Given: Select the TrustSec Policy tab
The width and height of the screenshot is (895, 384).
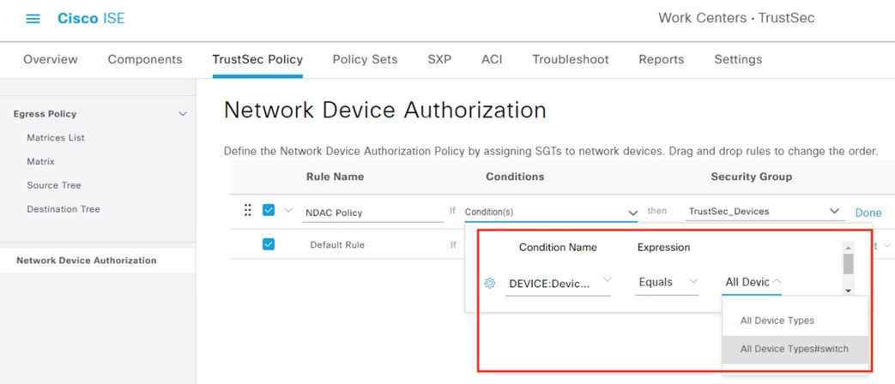Looking at the screenshot, I should click(x=257, y=59).
